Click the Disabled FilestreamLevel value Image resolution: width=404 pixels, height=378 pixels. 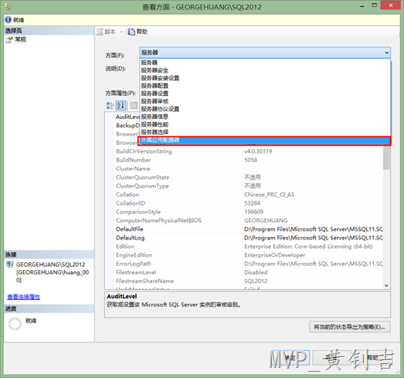pyautogui.click(x=256, y=272)
